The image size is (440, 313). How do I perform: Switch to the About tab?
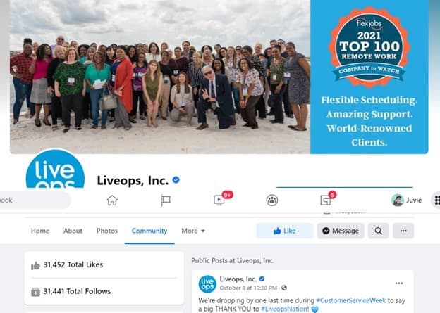(x=73, y=231)
